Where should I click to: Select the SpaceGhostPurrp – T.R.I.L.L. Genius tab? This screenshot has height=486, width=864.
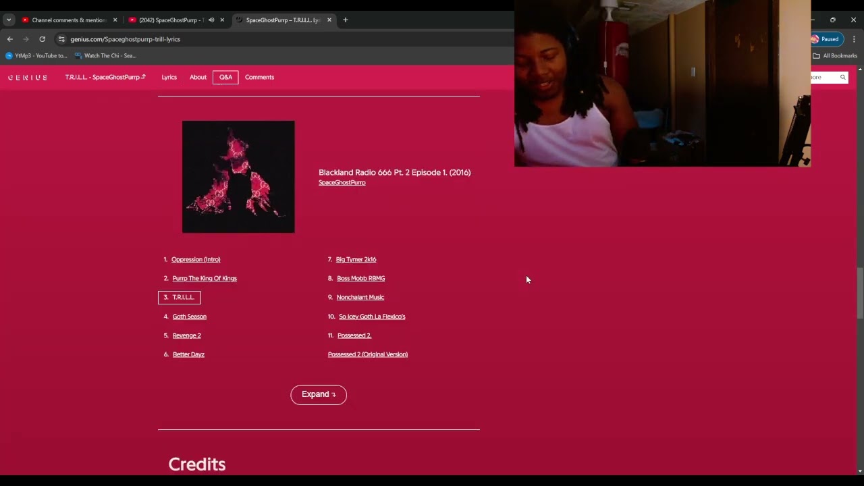[283, 20]
